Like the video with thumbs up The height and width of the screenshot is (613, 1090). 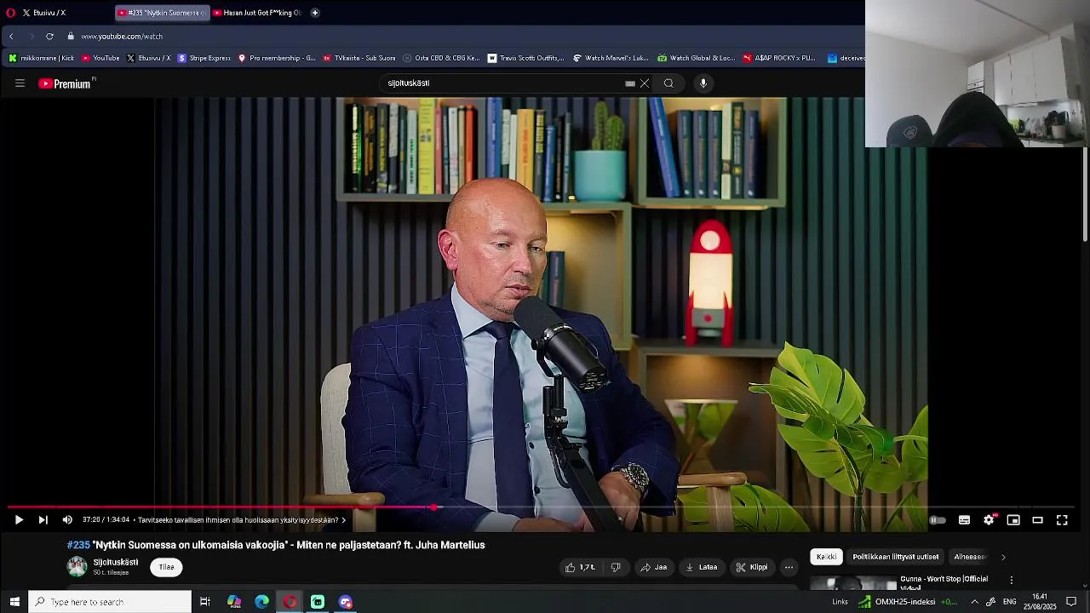tap(580, 567)
